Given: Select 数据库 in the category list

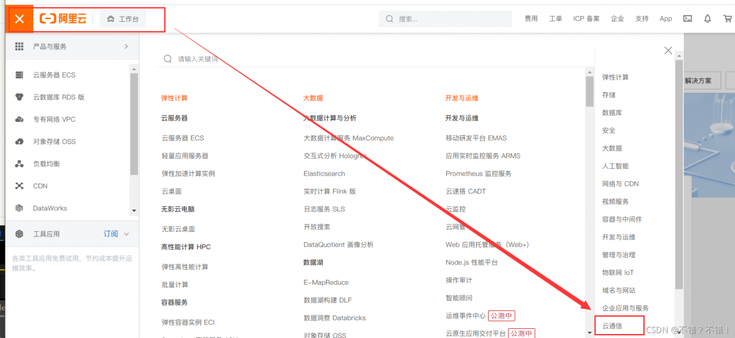Looking at the screenshot, I should pyautogui.click(x=612, y=112).
